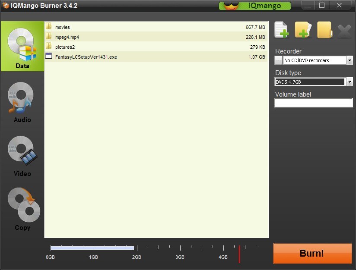Click the Add file icon
This screenshot has width=356, height=270.
pos(282,30)
